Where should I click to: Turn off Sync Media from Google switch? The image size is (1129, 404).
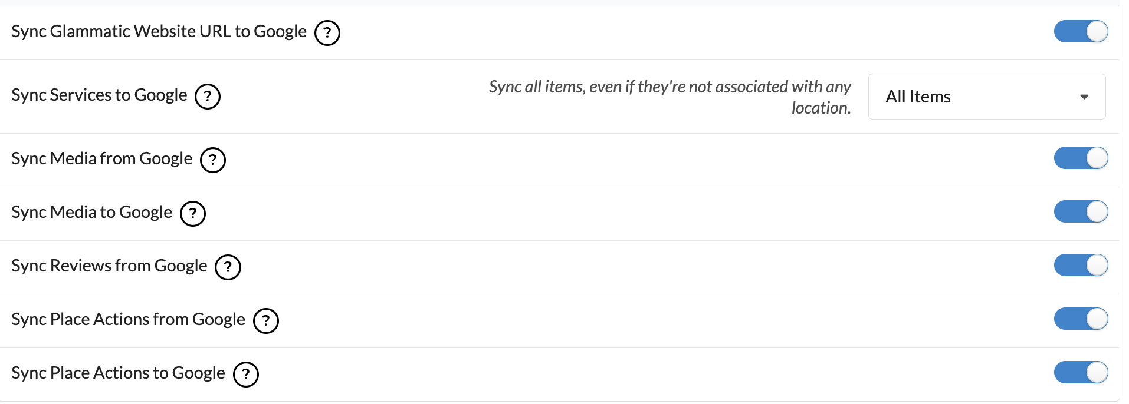[1081, 158]
